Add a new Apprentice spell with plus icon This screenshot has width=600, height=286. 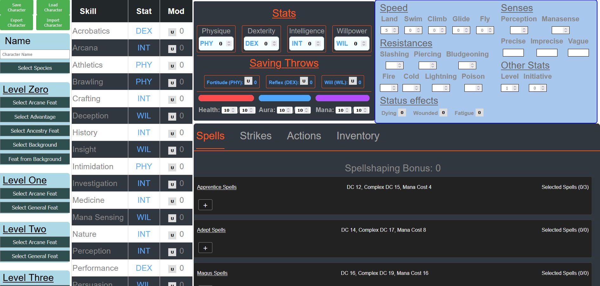[x=205, y=205]
